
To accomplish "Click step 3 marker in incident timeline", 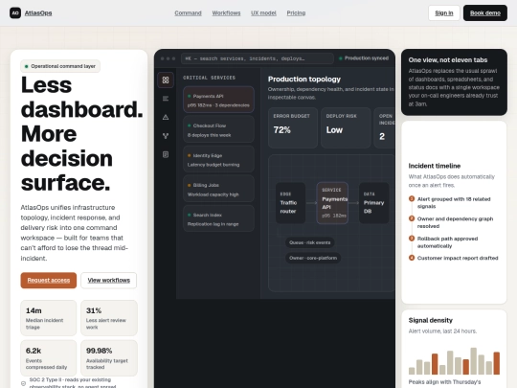I will 412,239.
